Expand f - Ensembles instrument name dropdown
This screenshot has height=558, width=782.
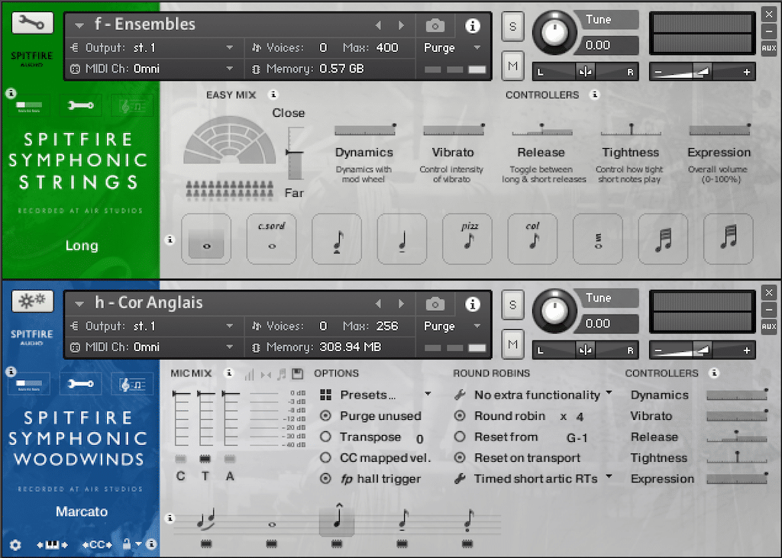tap(79, 25)
